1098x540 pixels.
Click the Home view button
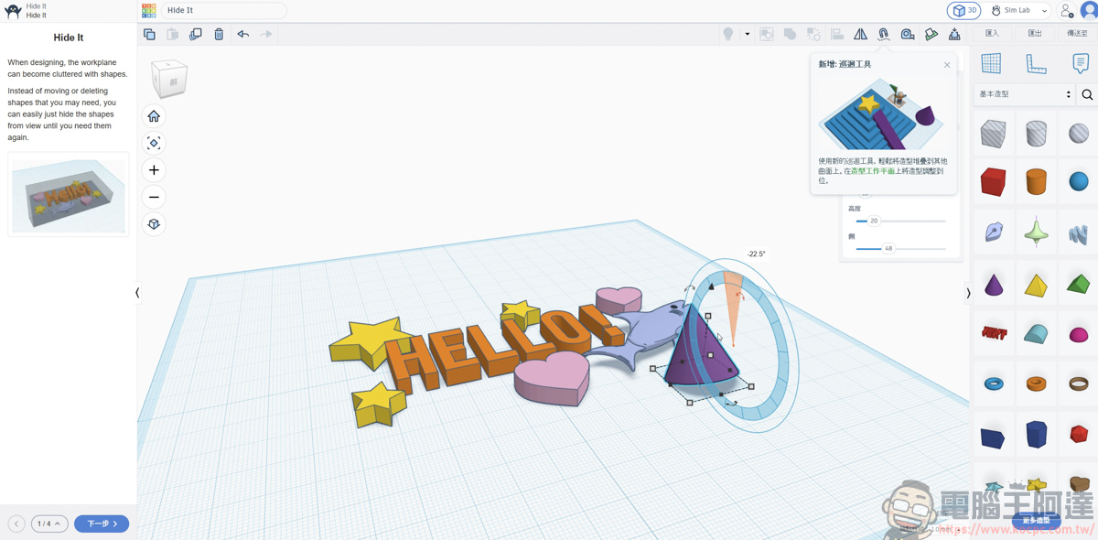(154, 116)
